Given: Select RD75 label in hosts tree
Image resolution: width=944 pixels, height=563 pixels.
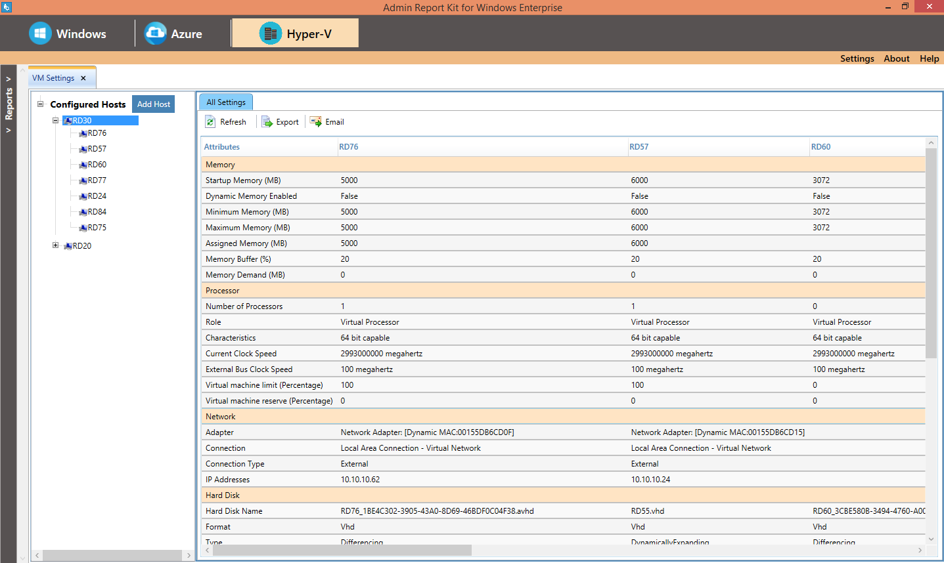Looking at the screenshot, I should pyautogui.click(x=97, y=228).
